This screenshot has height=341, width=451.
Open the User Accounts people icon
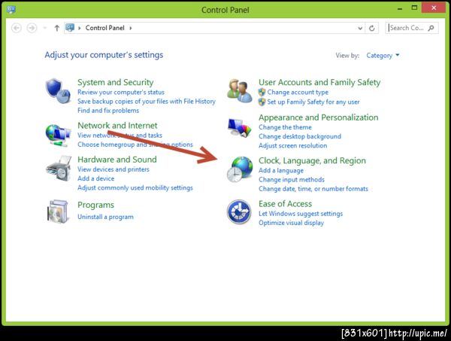[x=240, y=91]
